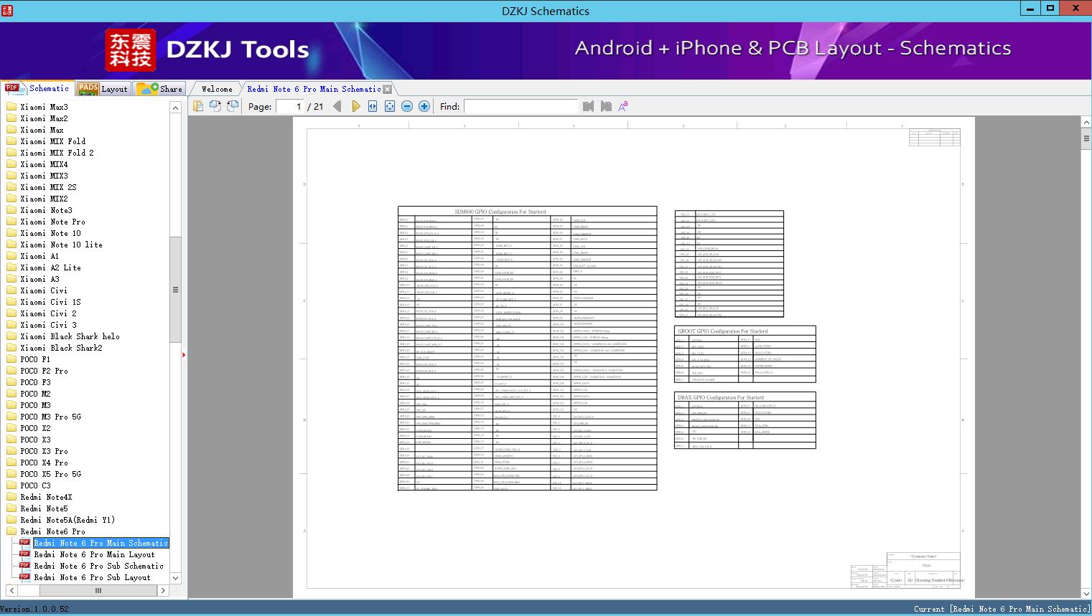Open Redmi Note 6 Pro Main Layout
This screenshot has width=1092, height=616.
point(94,554)
